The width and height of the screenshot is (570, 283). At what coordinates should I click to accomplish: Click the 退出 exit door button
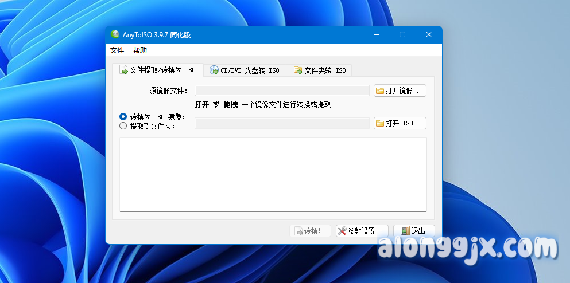click(414, 231)
